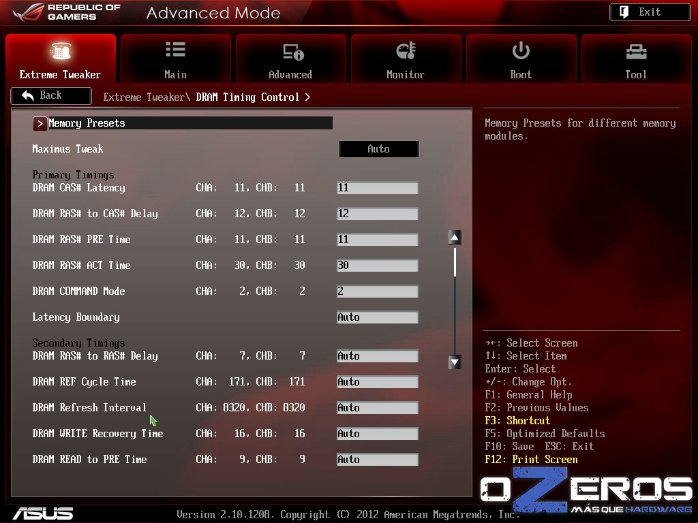
Task: Click the DRAM COMMAND Mode field
Action: click(x=378, y=291)
